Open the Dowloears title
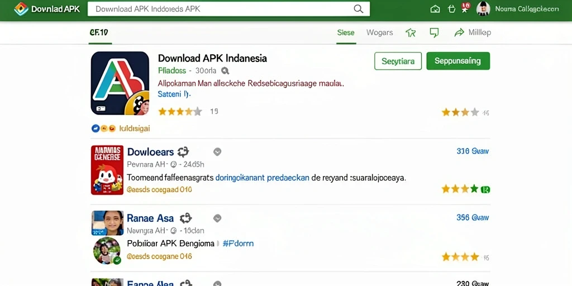572x286 pixels. 150,152
